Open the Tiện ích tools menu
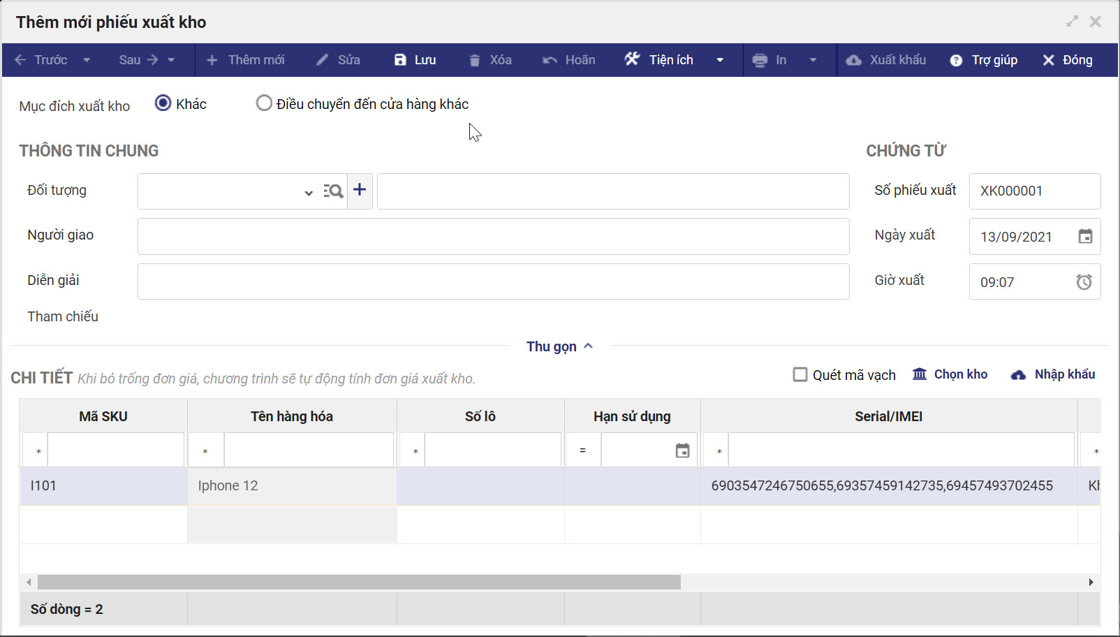This screenshot has width=1120, height=637. tap(659, 60)
